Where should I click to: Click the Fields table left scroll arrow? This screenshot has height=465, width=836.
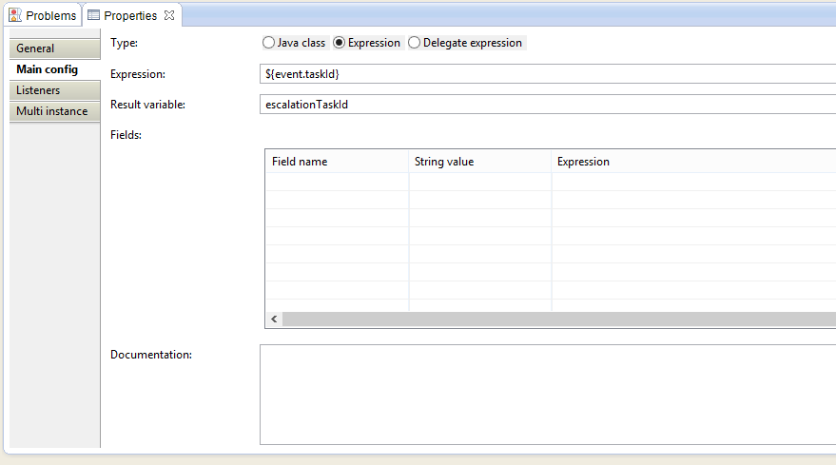274,319
